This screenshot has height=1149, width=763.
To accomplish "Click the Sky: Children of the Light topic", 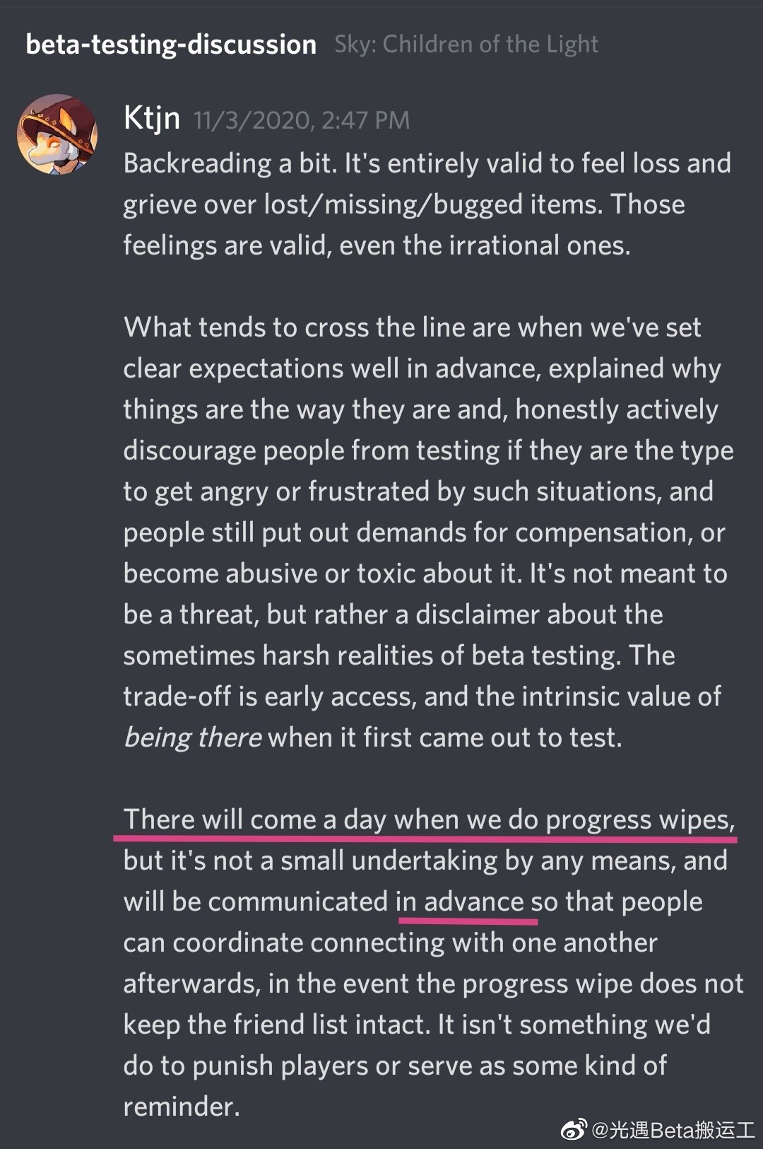I will point(466,45).
